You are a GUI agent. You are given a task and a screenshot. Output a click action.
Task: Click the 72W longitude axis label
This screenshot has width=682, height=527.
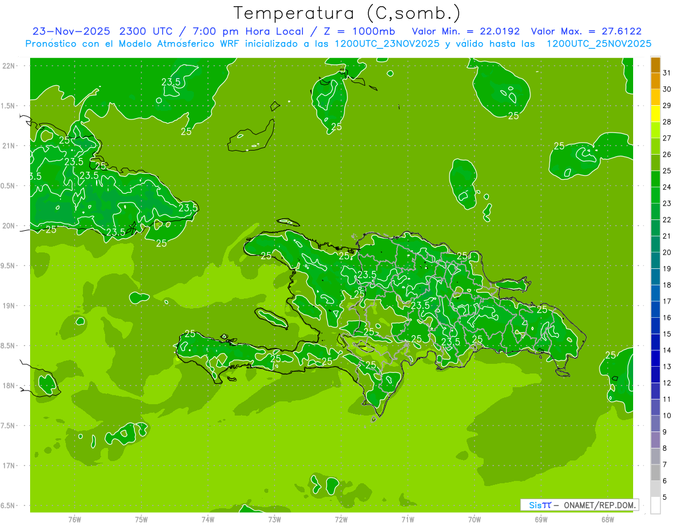(341, 519)
